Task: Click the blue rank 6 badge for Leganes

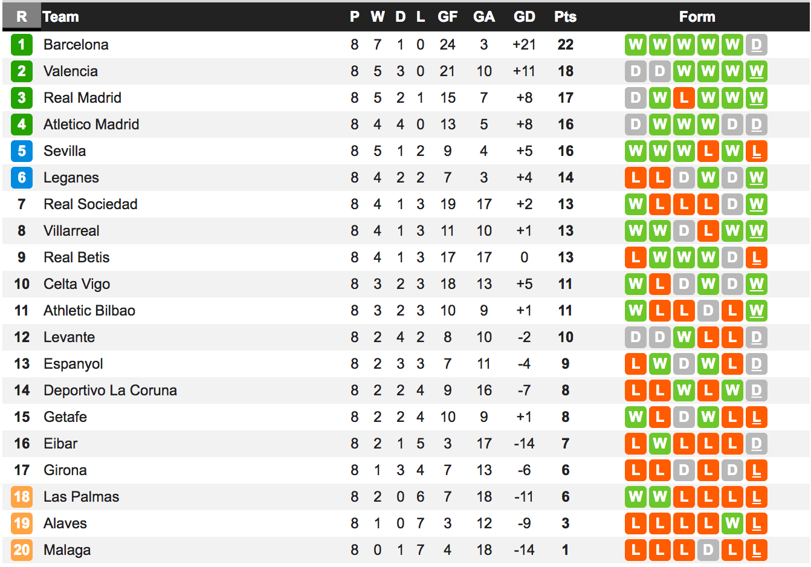Action: pos(22,178)
